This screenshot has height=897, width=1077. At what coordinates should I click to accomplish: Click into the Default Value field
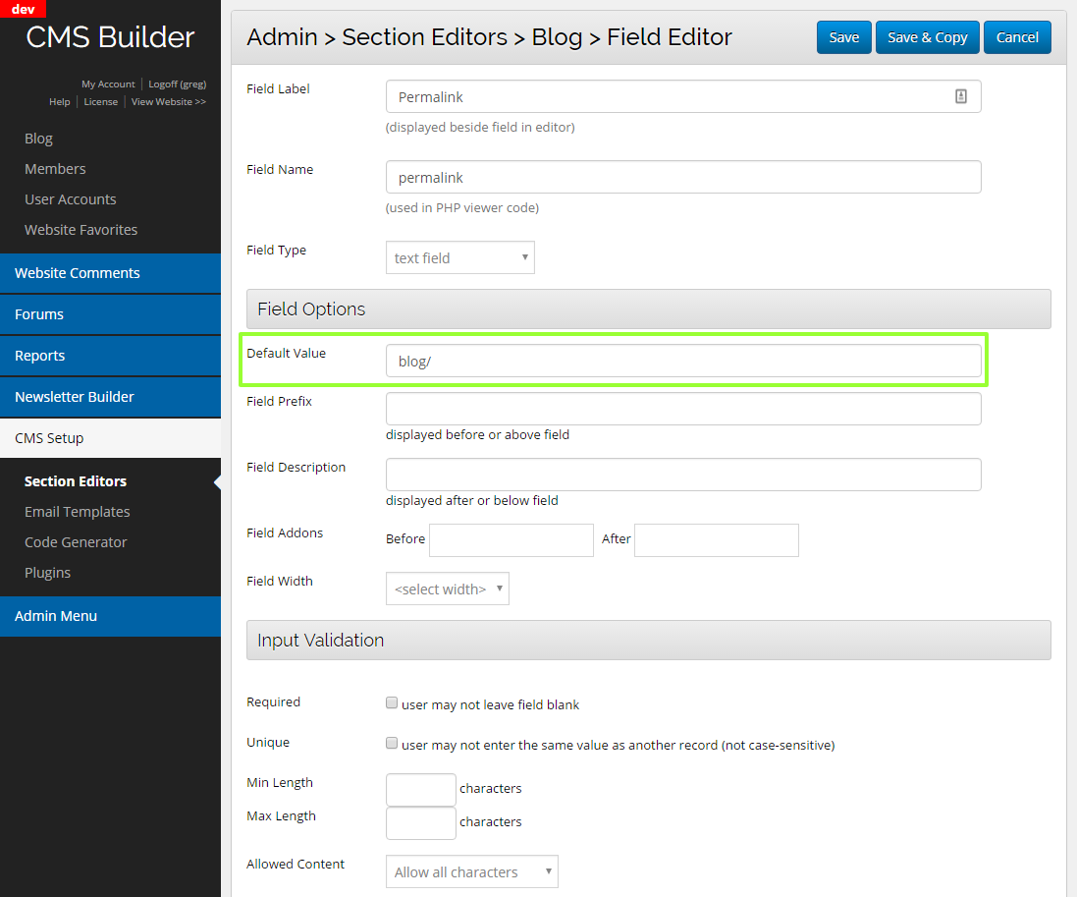[683, 361]
